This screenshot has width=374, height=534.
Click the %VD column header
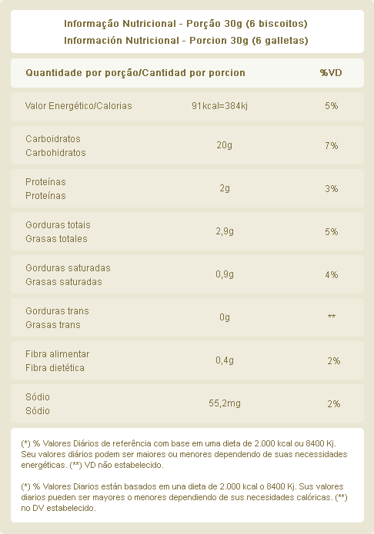coord(331,73)
